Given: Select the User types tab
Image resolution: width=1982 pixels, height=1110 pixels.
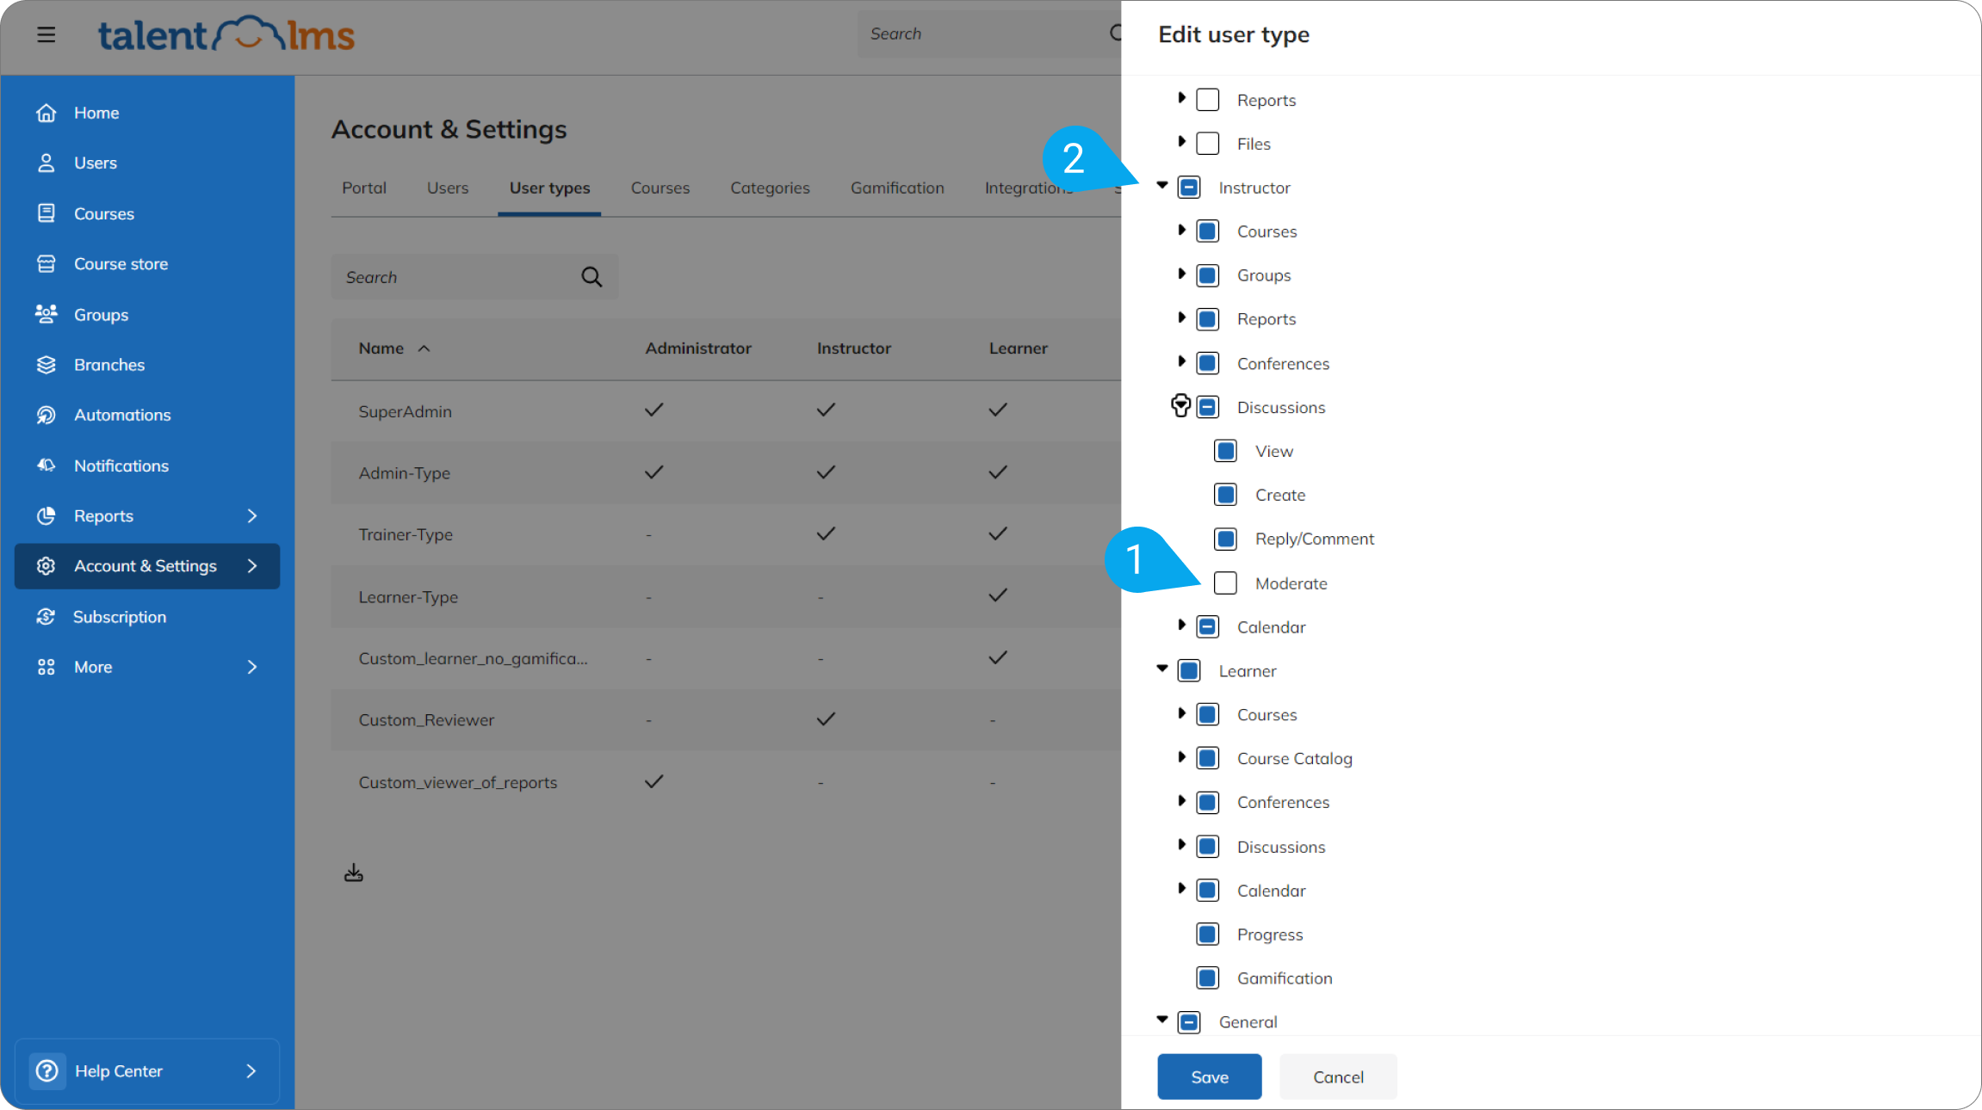Looking at the screenshot, I should point(549,188).
